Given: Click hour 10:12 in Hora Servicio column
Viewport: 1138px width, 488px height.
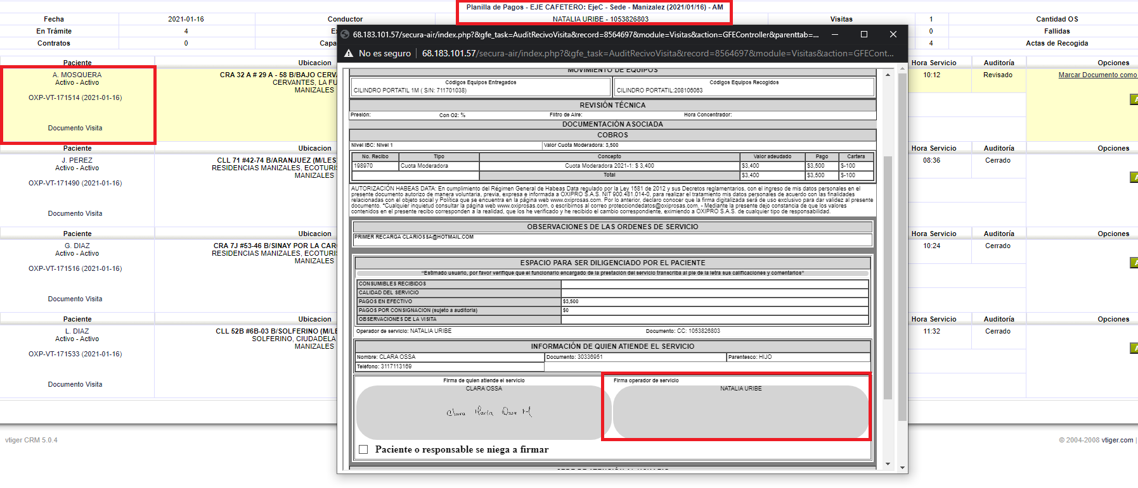Looking at the screenshot, I should tap(931, 75).
